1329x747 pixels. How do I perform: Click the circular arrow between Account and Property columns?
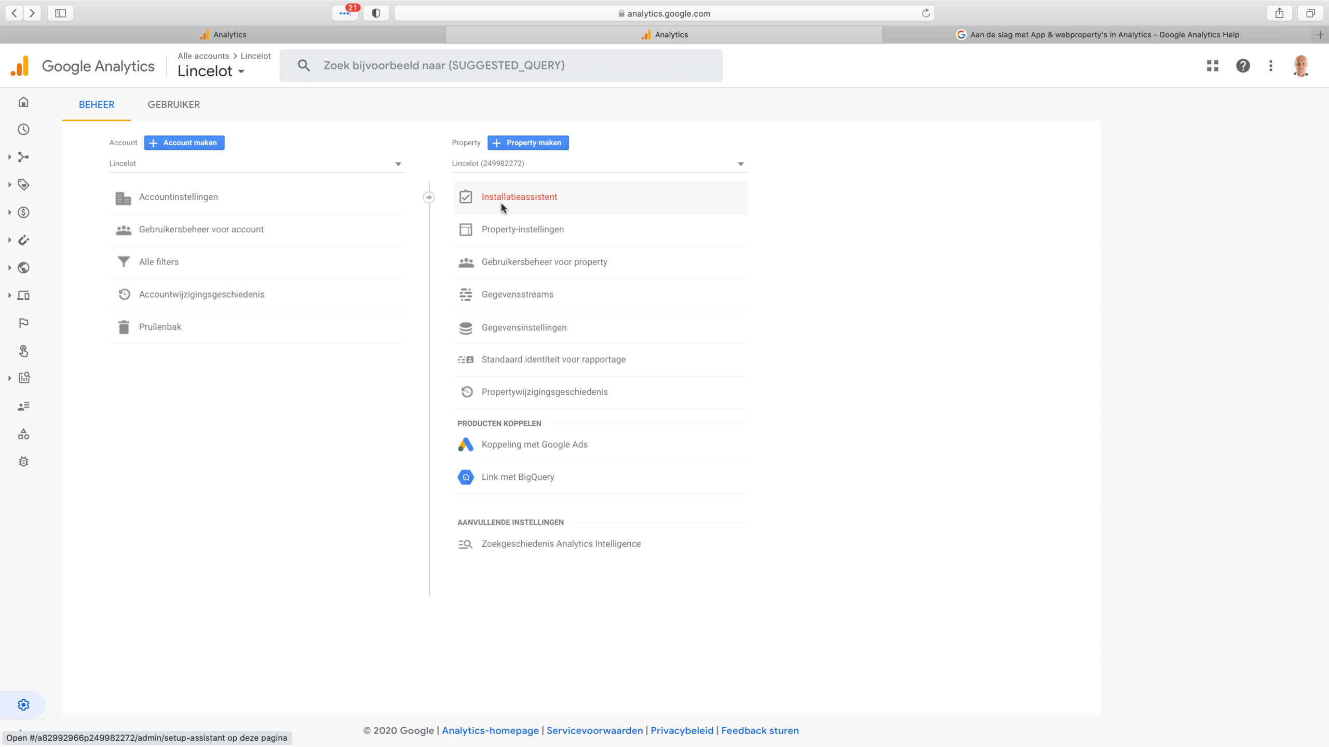[x=429, y=197]
